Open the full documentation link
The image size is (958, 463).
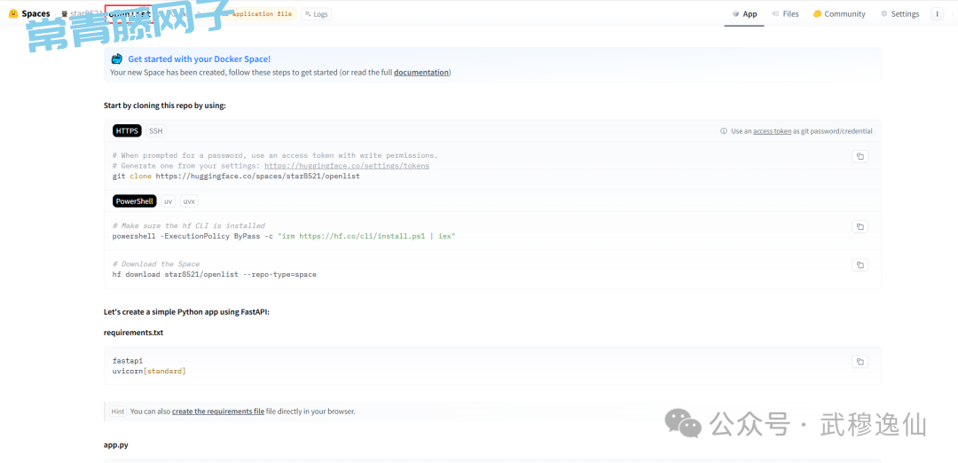click(421, 73)
